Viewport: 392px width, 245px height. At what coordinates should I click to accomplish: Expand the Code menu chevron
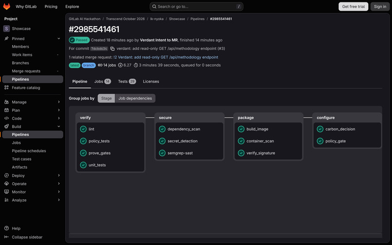(x=59, y=118)
